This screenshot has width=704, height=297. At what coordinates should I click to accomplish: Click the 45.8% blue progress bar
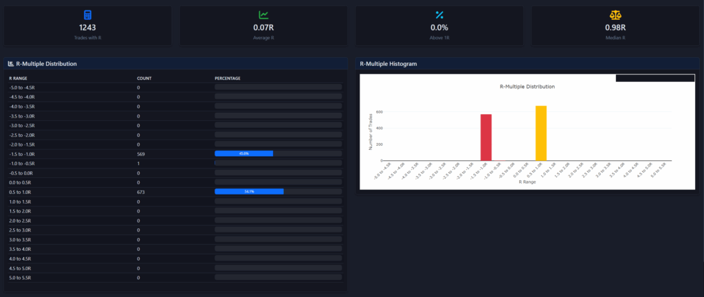coord(243,153)
